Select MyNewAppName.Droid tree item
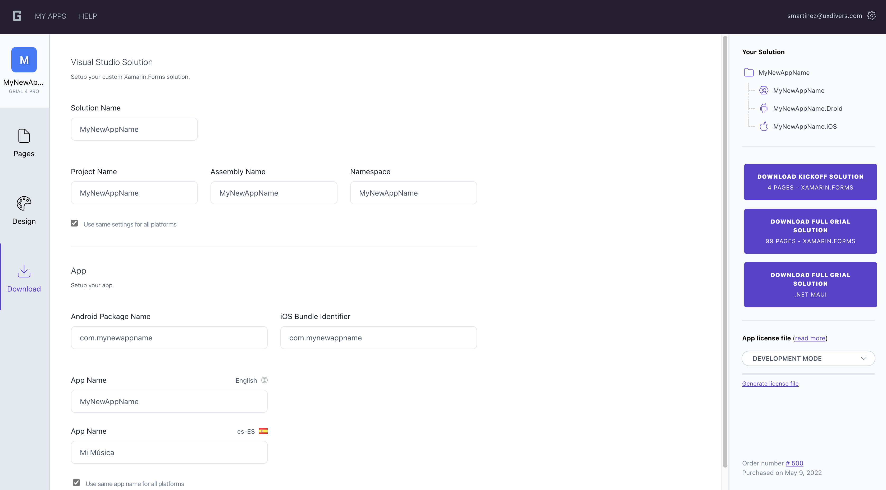Image resolution: width=886 pixels, height=490 pixels. (807, 109)
